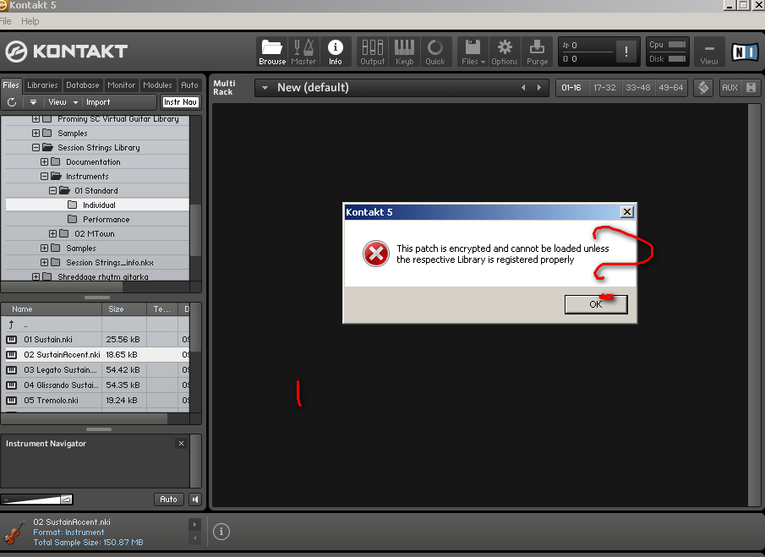765x557 pixels.
Task: Switch to the Files tab
Action: click(11, 85)
